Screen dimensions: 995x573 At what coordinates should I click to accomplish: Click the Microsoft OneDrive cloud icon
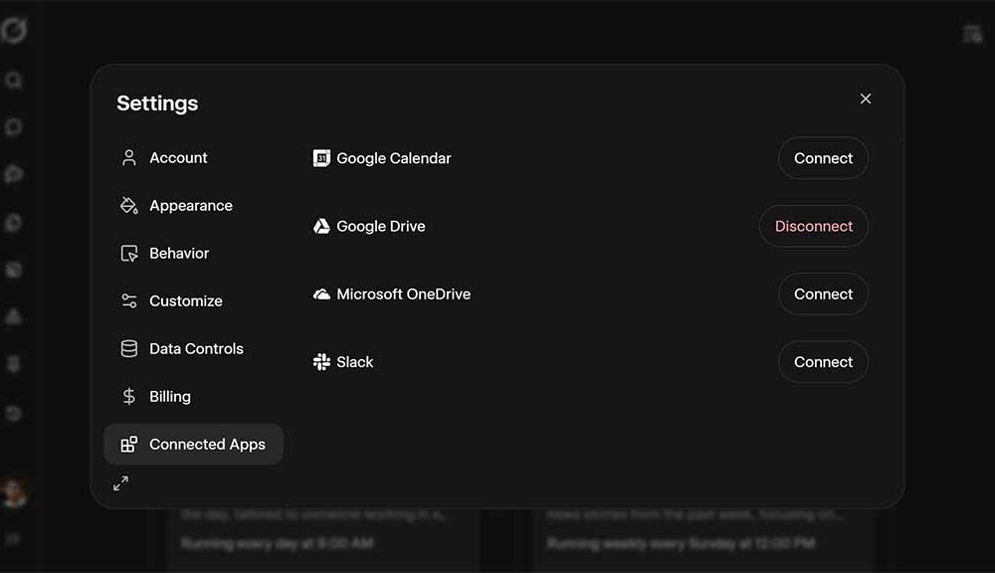coord(321,293)
